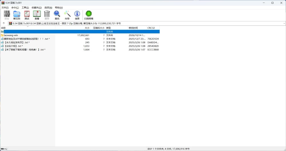This screenshot has width=286, height=151.
Task: Launch the 向导 (Wizard) wand tool
Action: (67, 14)
